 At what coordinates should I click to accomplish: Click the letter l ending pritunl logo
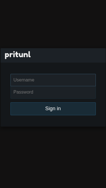(30, 54)
